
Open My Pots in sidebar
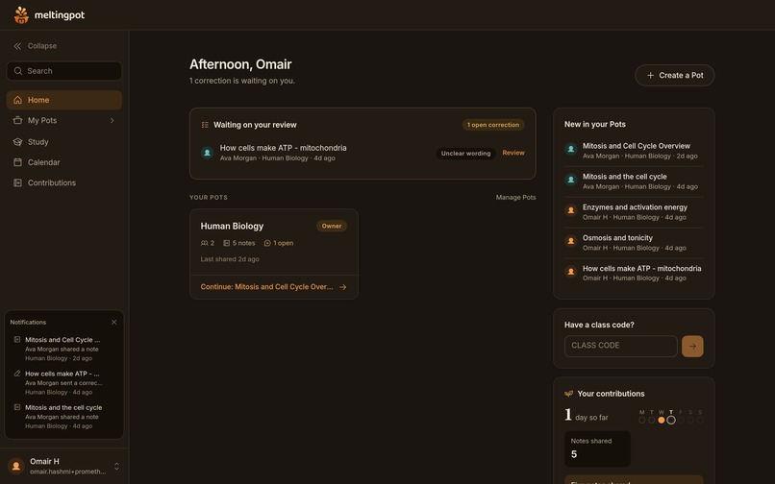[x=64, y=120]
